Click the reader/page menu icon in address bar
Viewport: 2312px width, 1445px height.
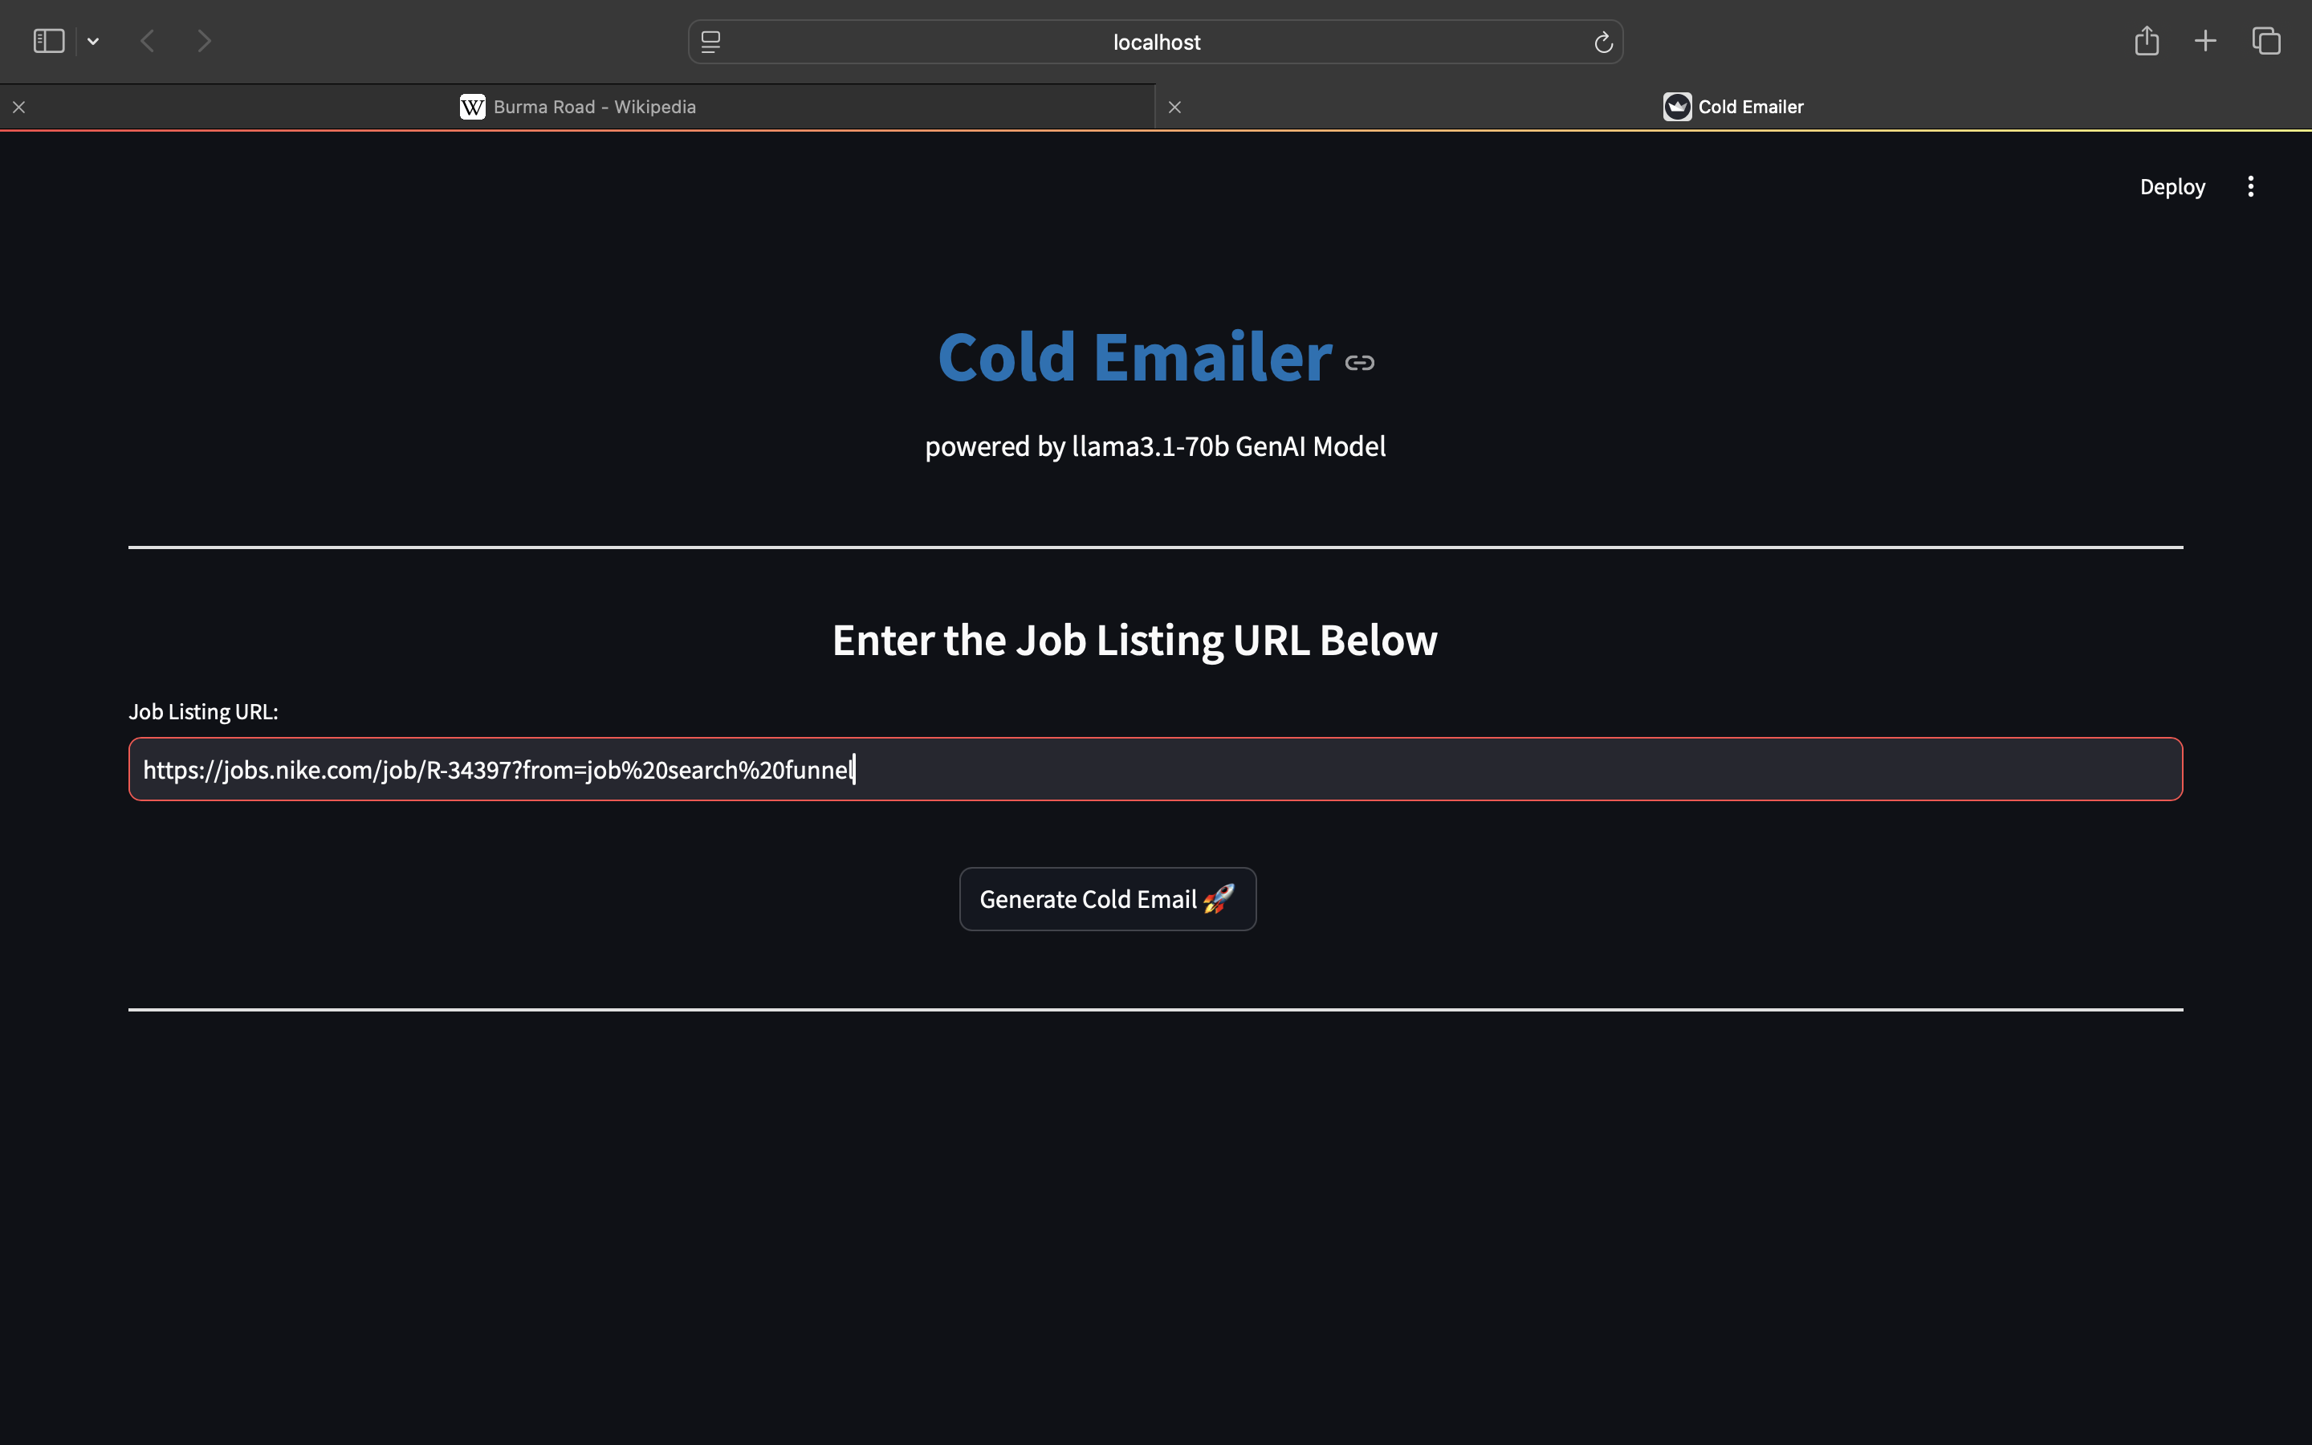coord(710,42)
